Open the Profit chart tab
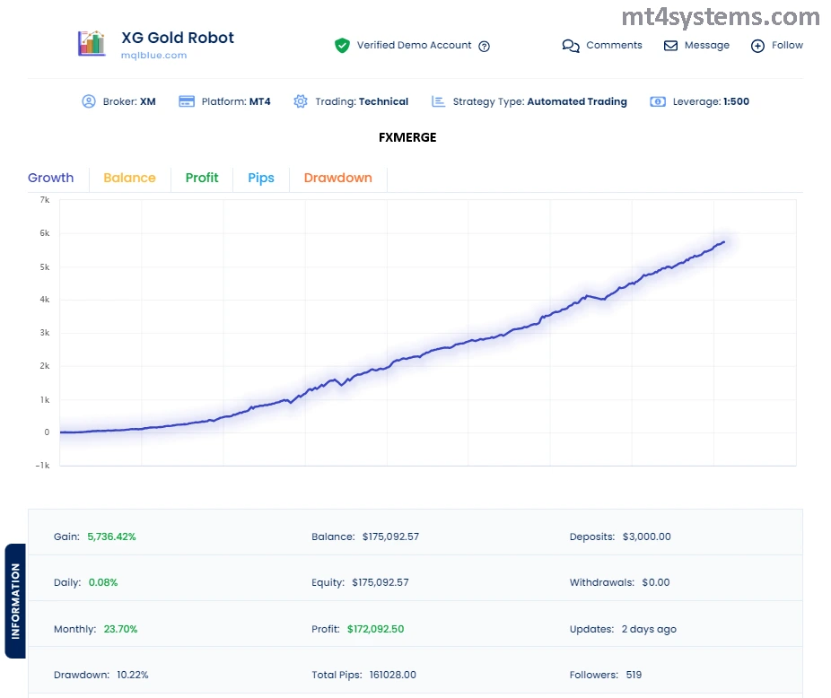The image size is (831, 698). click(x=202, y=178)
